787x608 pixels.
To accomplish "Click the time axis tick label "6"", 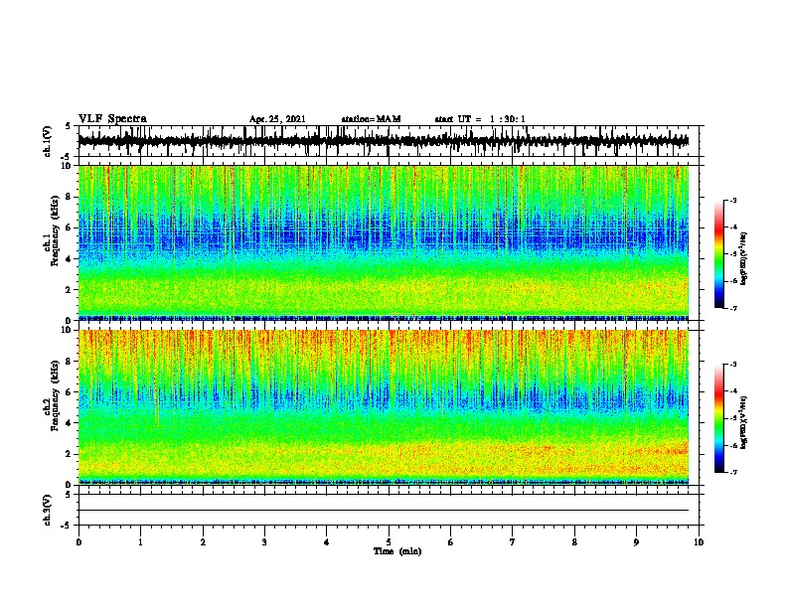I will (x=451, y=542).
